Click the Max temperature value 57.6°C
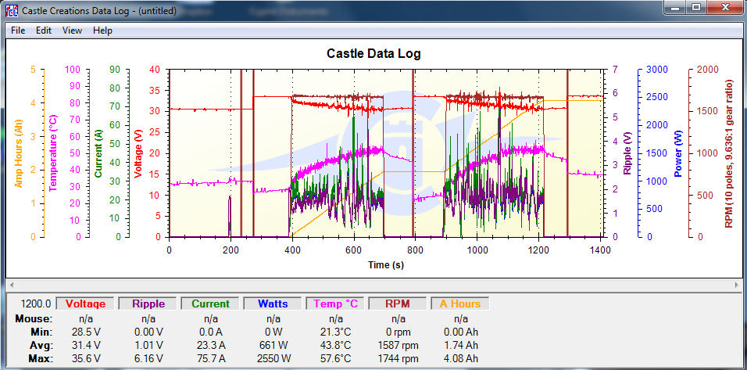 click(335, 358)
